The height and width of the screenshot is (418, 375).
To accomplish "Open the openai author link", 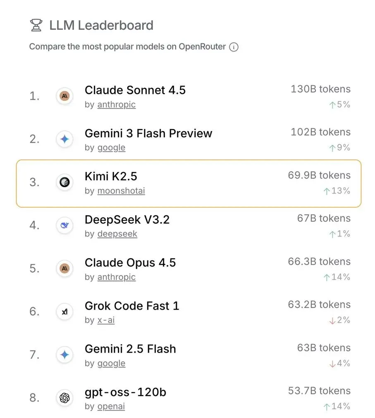I will [111, 406].
